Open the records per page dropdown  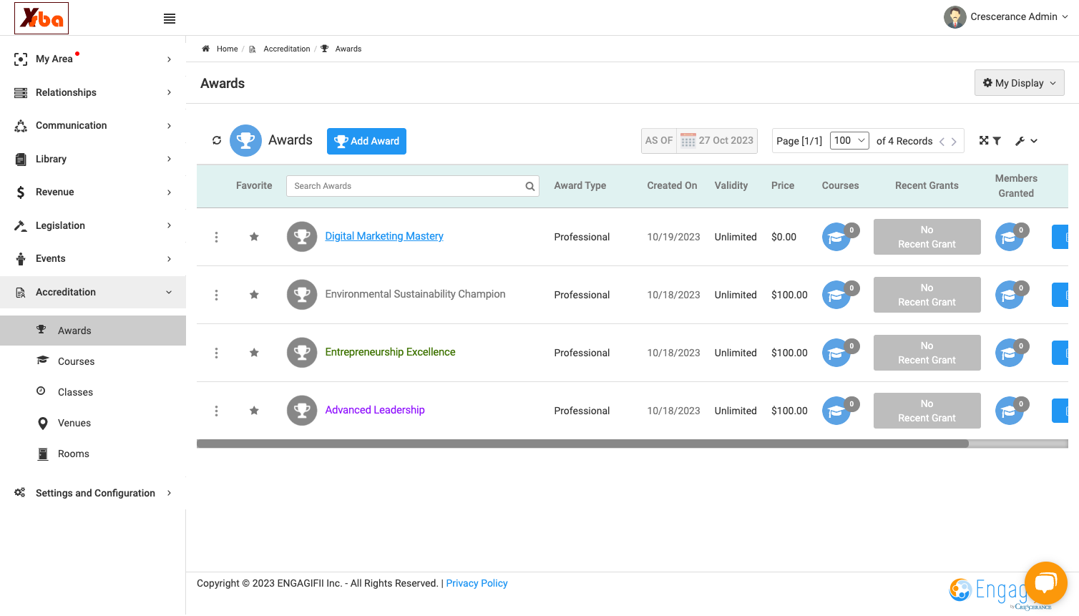tap(849, 141)
